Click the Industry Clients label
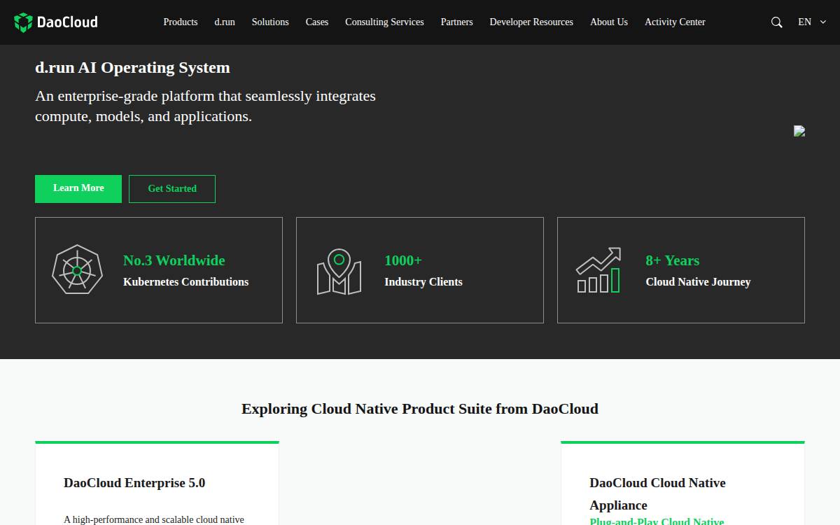 pyautogui.click(x=423, y=282)
